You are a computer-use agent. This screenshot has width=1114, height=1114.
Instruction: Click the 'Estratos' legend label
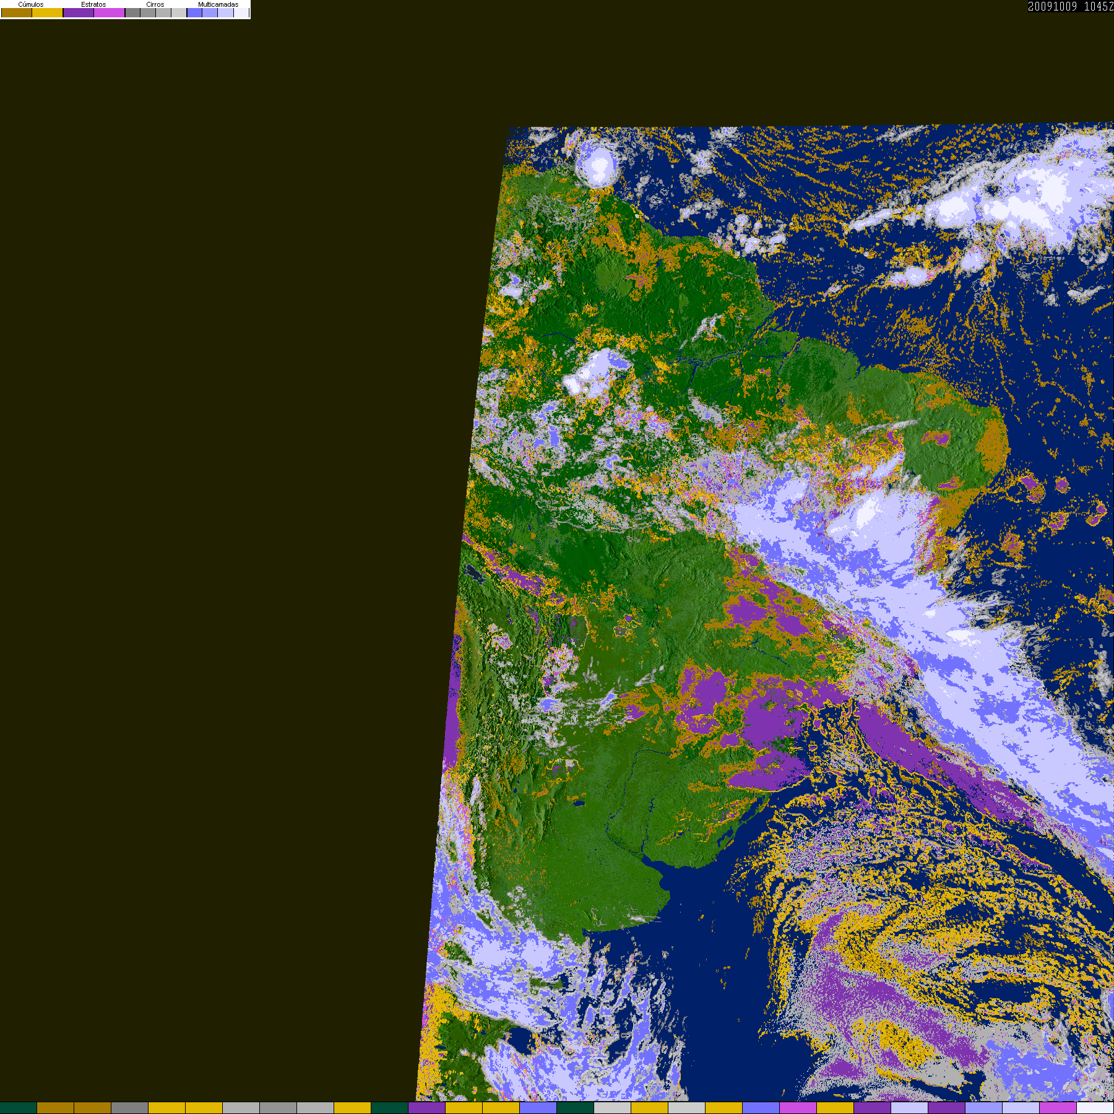[93, 4]
